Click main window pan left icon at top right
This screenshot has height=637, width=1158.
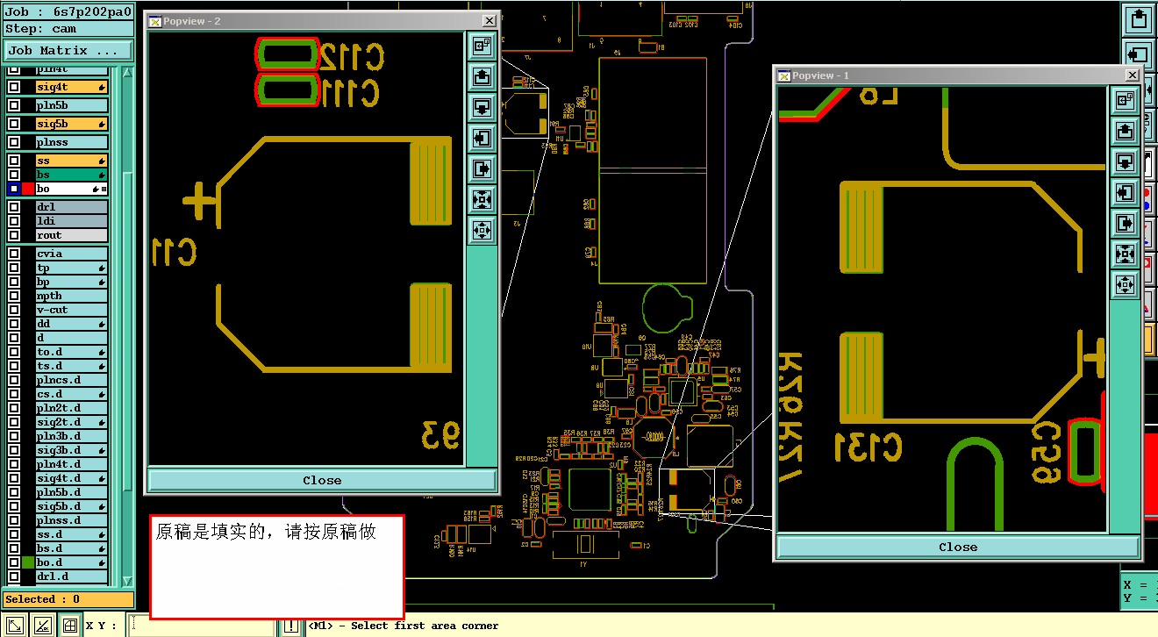1139,55
